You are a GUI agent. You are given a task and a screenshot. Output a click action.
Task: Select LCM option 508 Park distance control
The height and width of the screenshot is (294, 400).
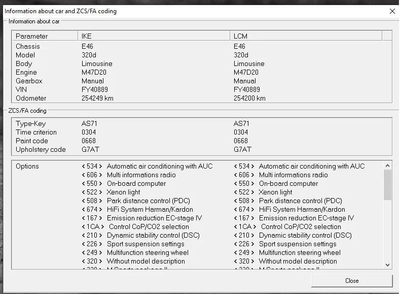pos(288,201)
